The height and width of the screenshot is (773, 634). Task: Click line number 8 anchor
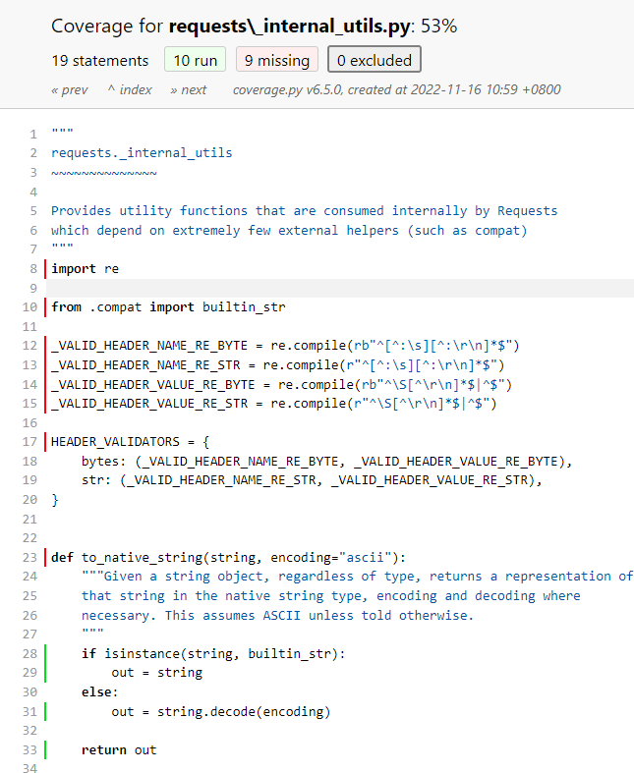tap(32, 268)
